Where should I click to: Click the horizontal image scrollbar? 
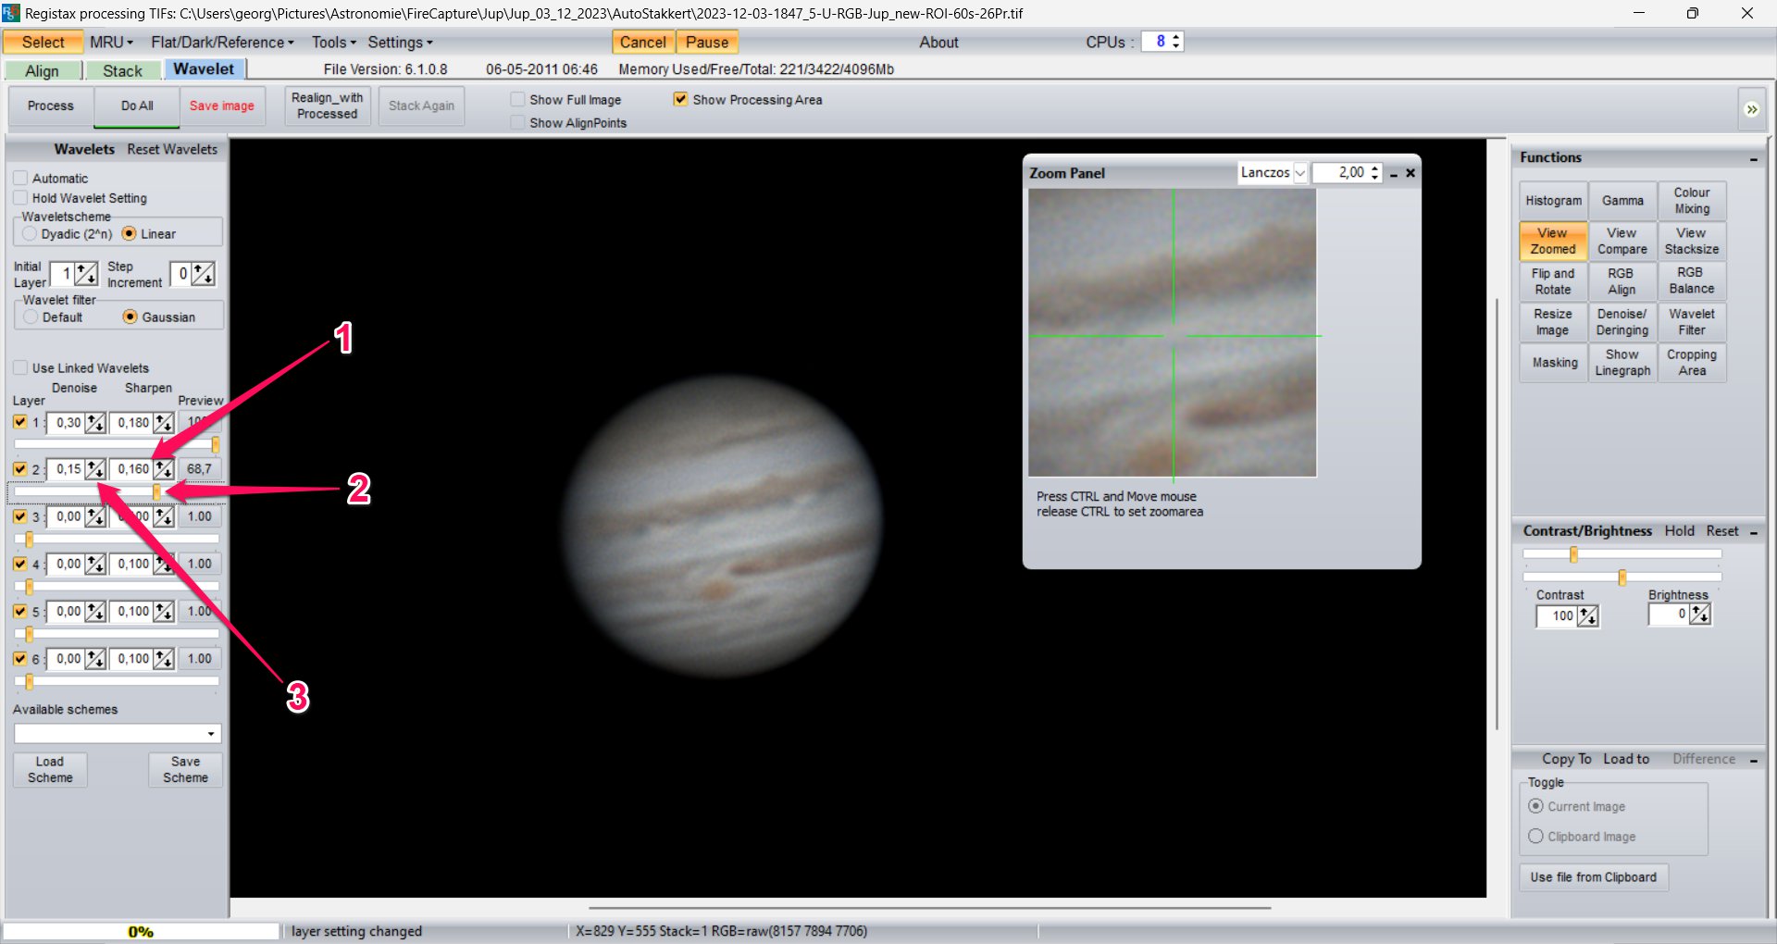click(x=929, y=908)
